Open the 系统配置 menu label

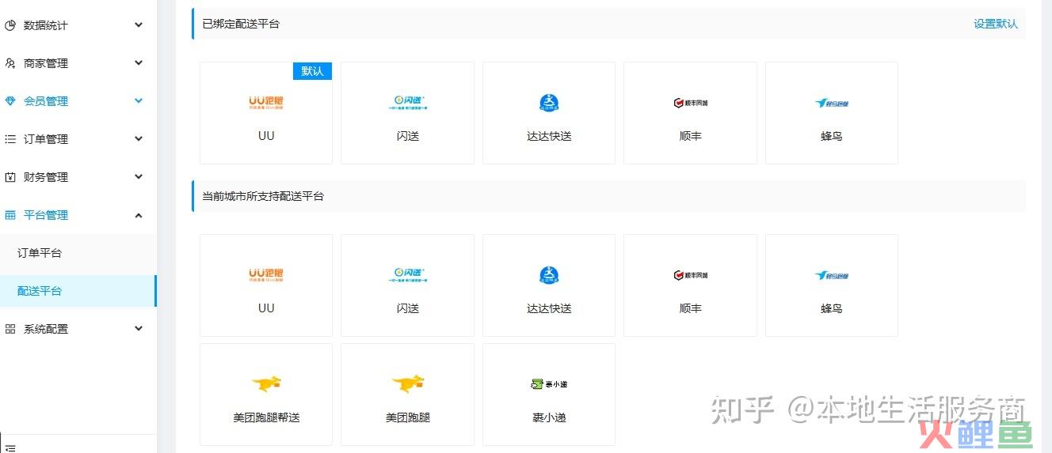tap(46, 329)
